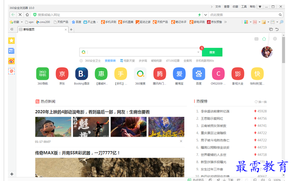Open the yellow 快 shortcut tile
The image size is (292, 181).
pyautogui.click(x=257, y=74)
